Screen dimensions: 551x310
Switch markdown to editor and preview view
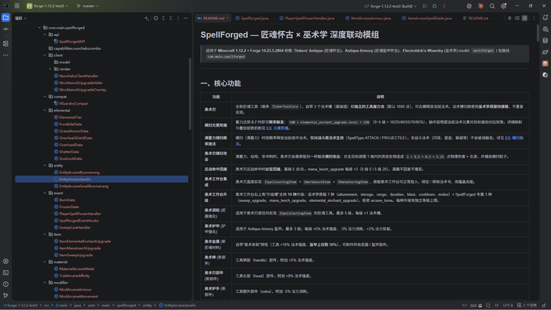pos(517,19)
